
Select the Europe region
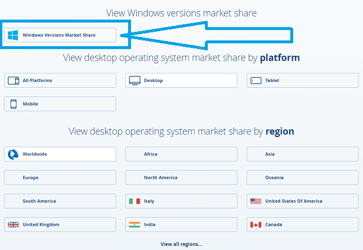point(60,177)
